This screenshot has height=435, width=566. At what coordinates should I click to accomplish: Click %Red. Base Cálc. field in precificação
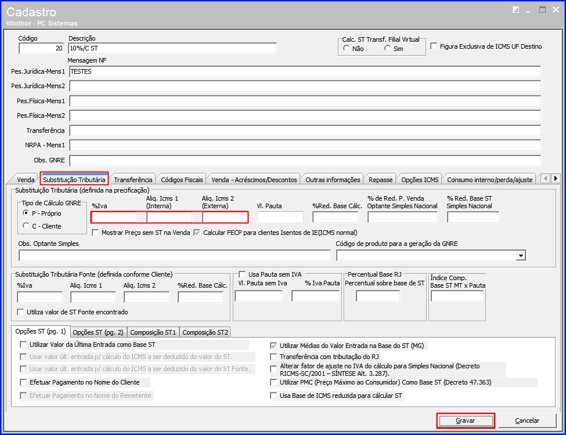click(336, 217)
